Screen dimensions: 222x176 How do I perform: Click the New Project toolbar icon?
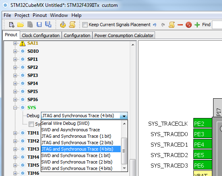[x=12, y=25]
